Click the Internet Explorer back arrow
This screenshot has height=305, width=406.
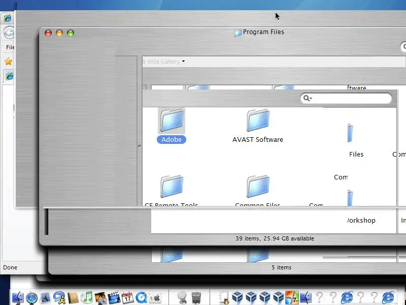(x=9, y=33)
